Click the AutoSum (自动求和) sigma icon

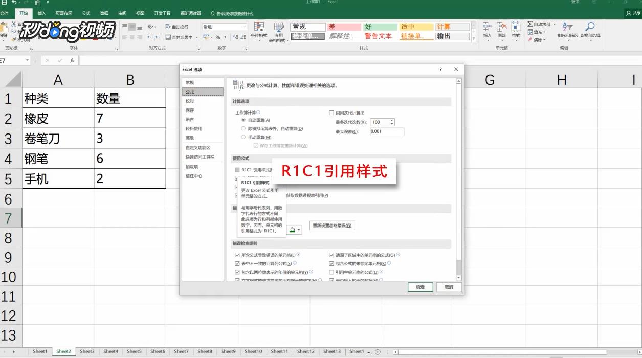point(530,24)
